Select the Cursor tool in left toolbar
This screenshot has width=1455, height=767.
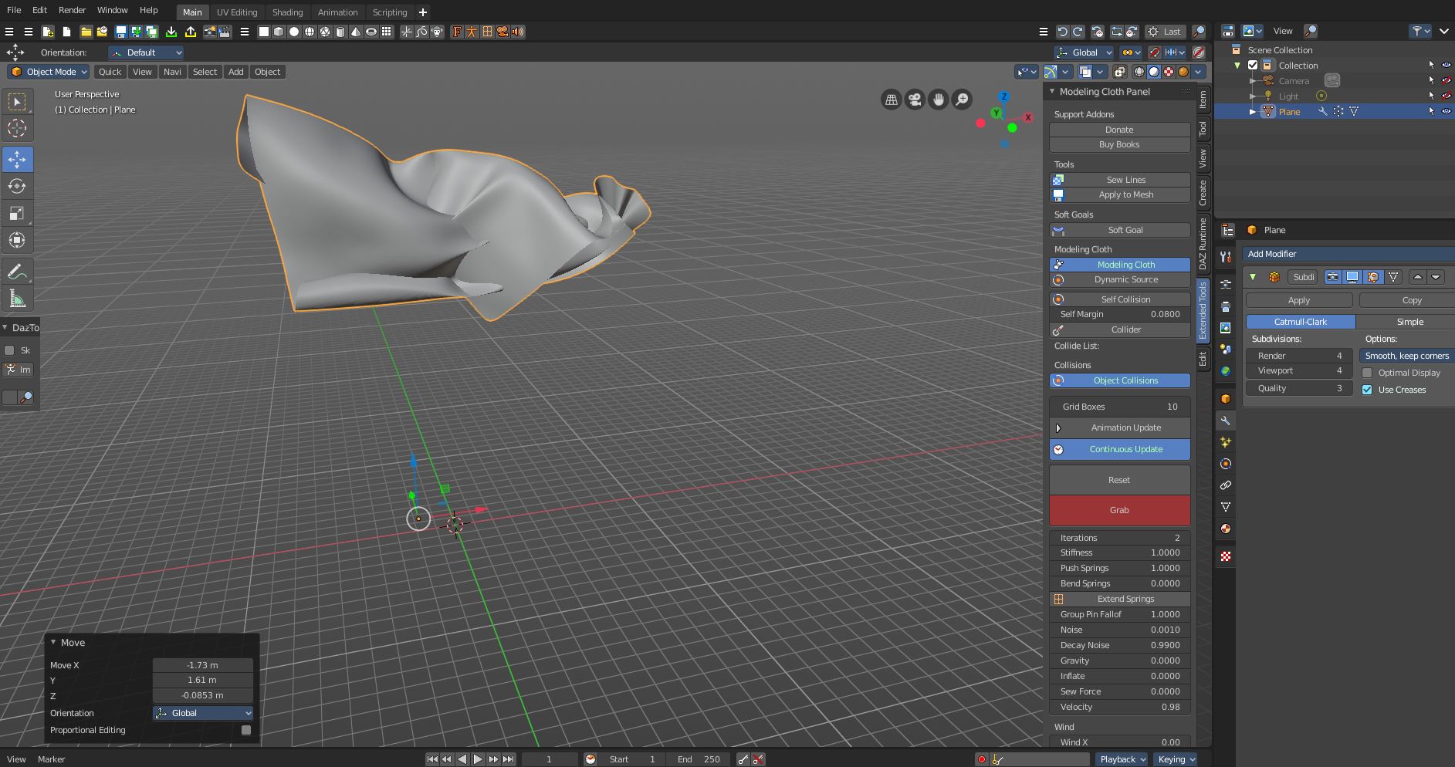point(17,128)
